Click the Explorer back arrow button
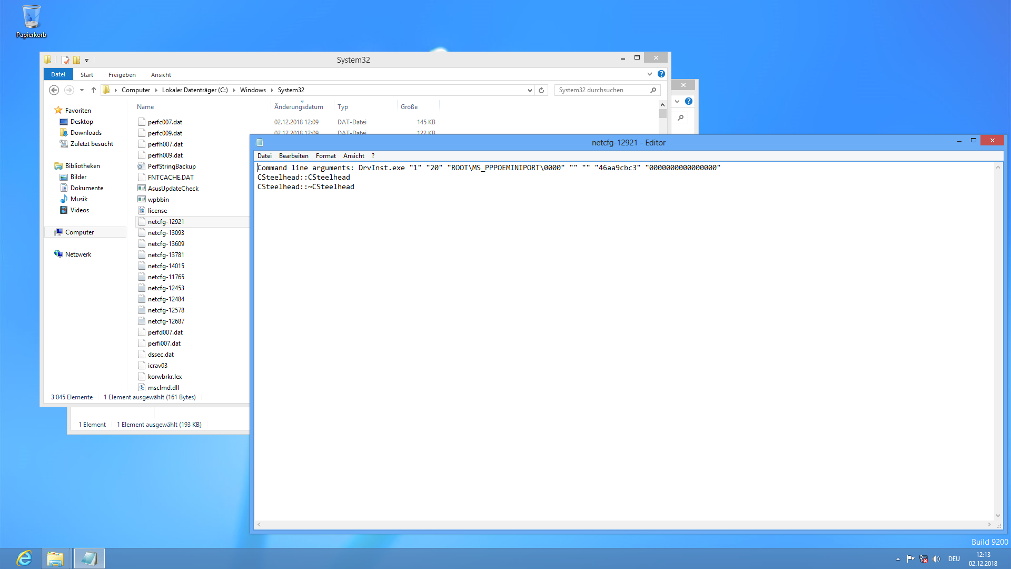Viewport: 1011px width, 569px height. (x=54, y=90)
